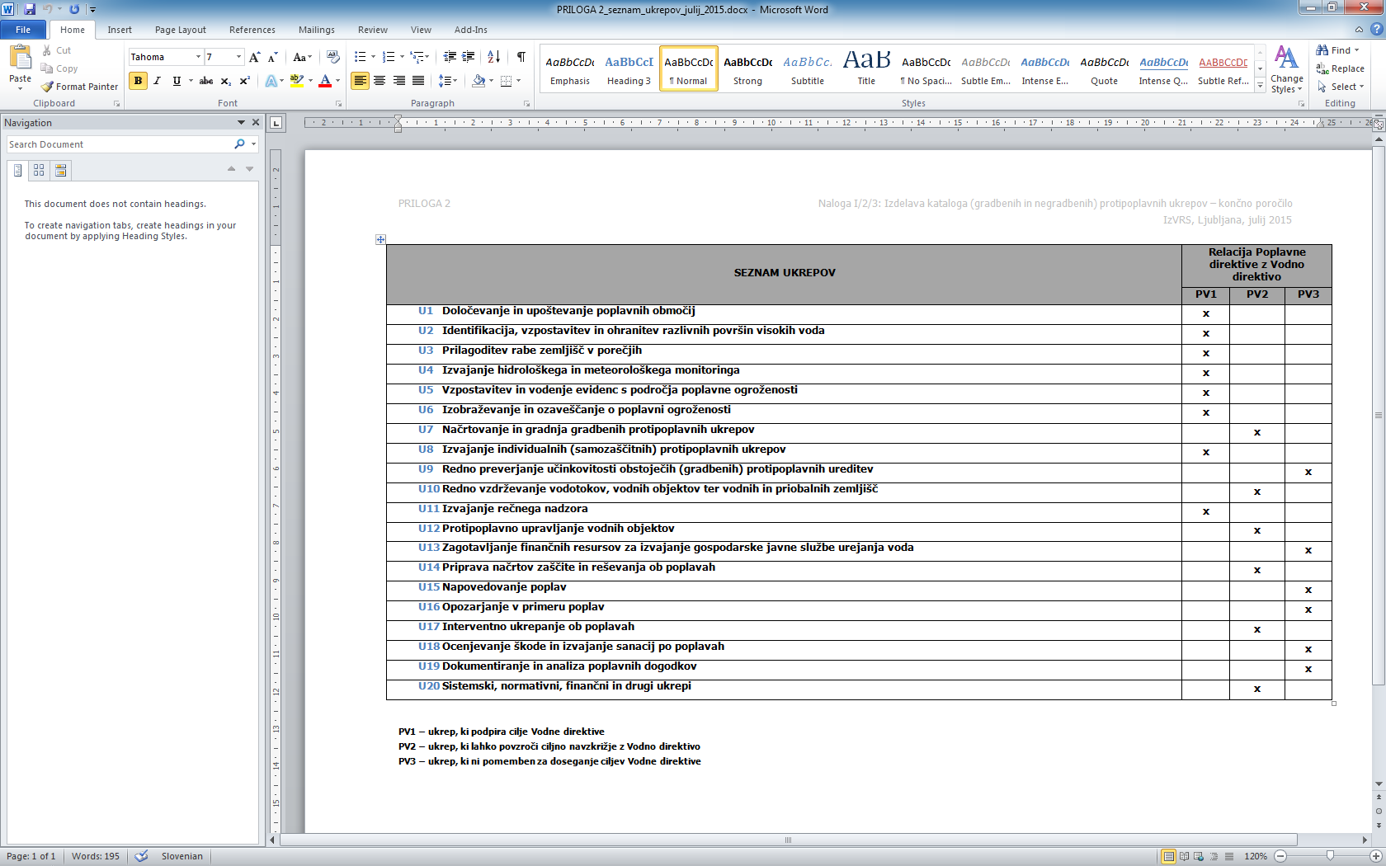Click the Replace button in Editing
1386x866 pixels.
[1341, 68]
